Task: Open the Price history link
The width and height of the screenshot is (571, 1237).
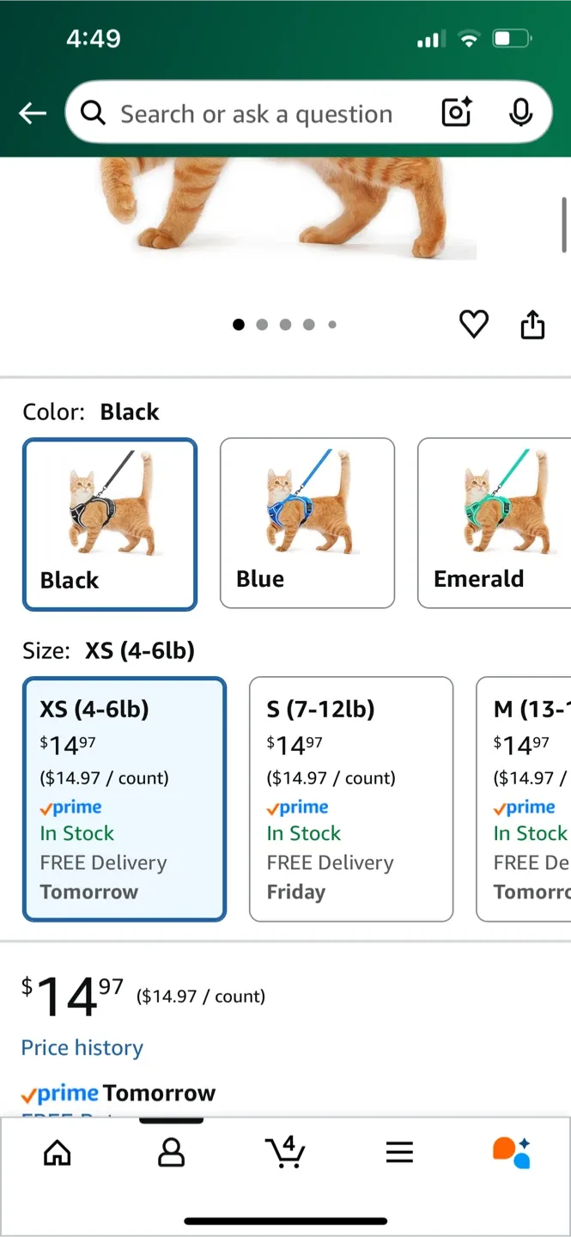Action: click(x=82, y=1047)
